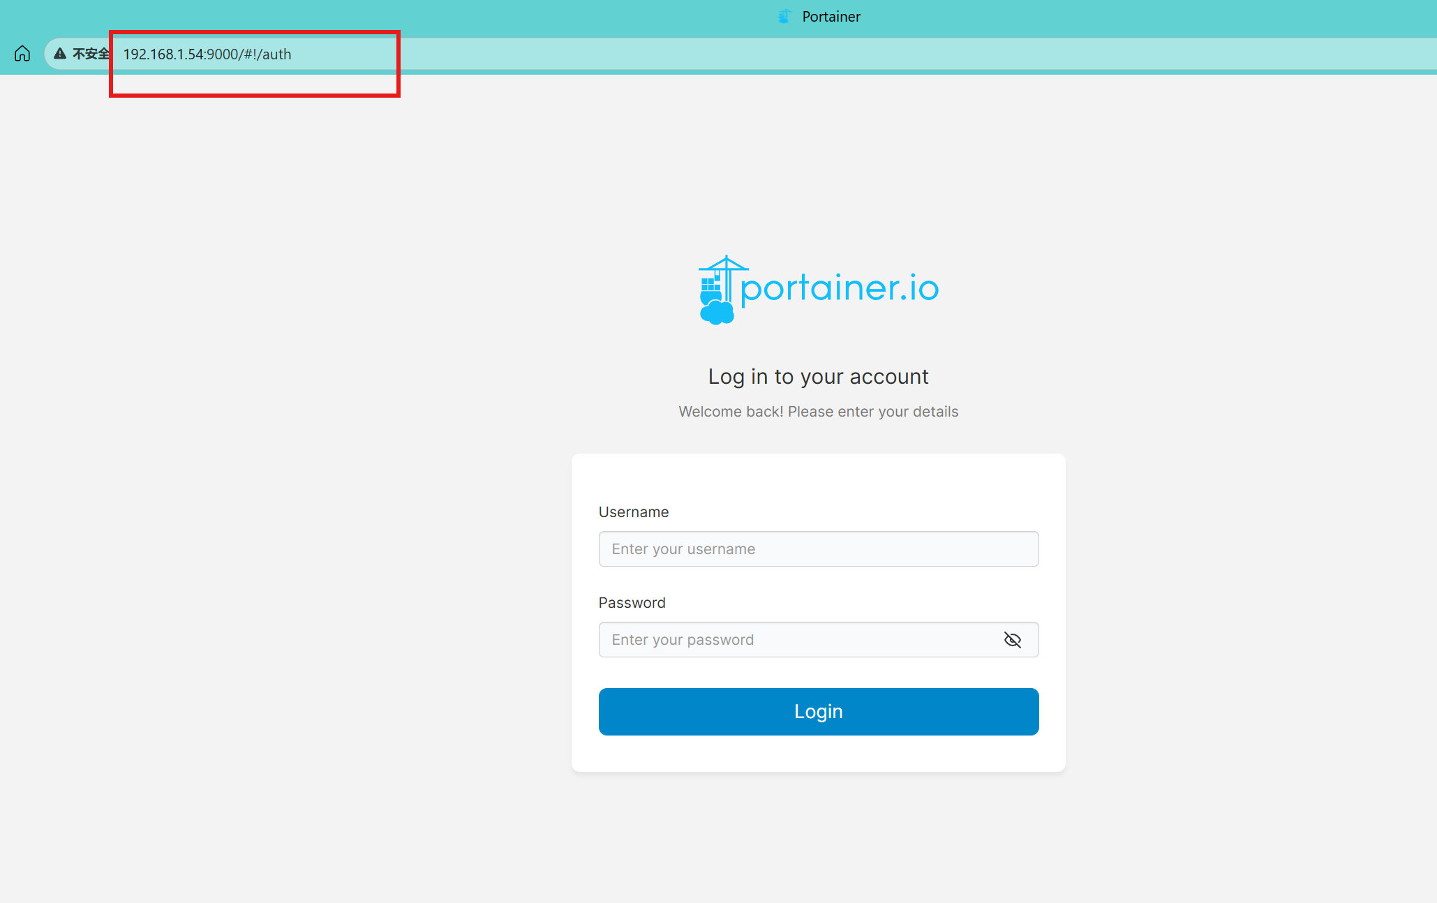Click the Welcome back subtitle text

click(x=818, y=412)
